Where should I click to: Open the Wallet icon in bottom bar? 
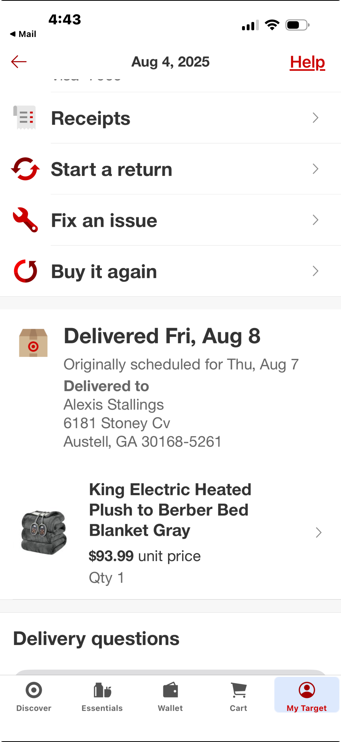[170, 690]
